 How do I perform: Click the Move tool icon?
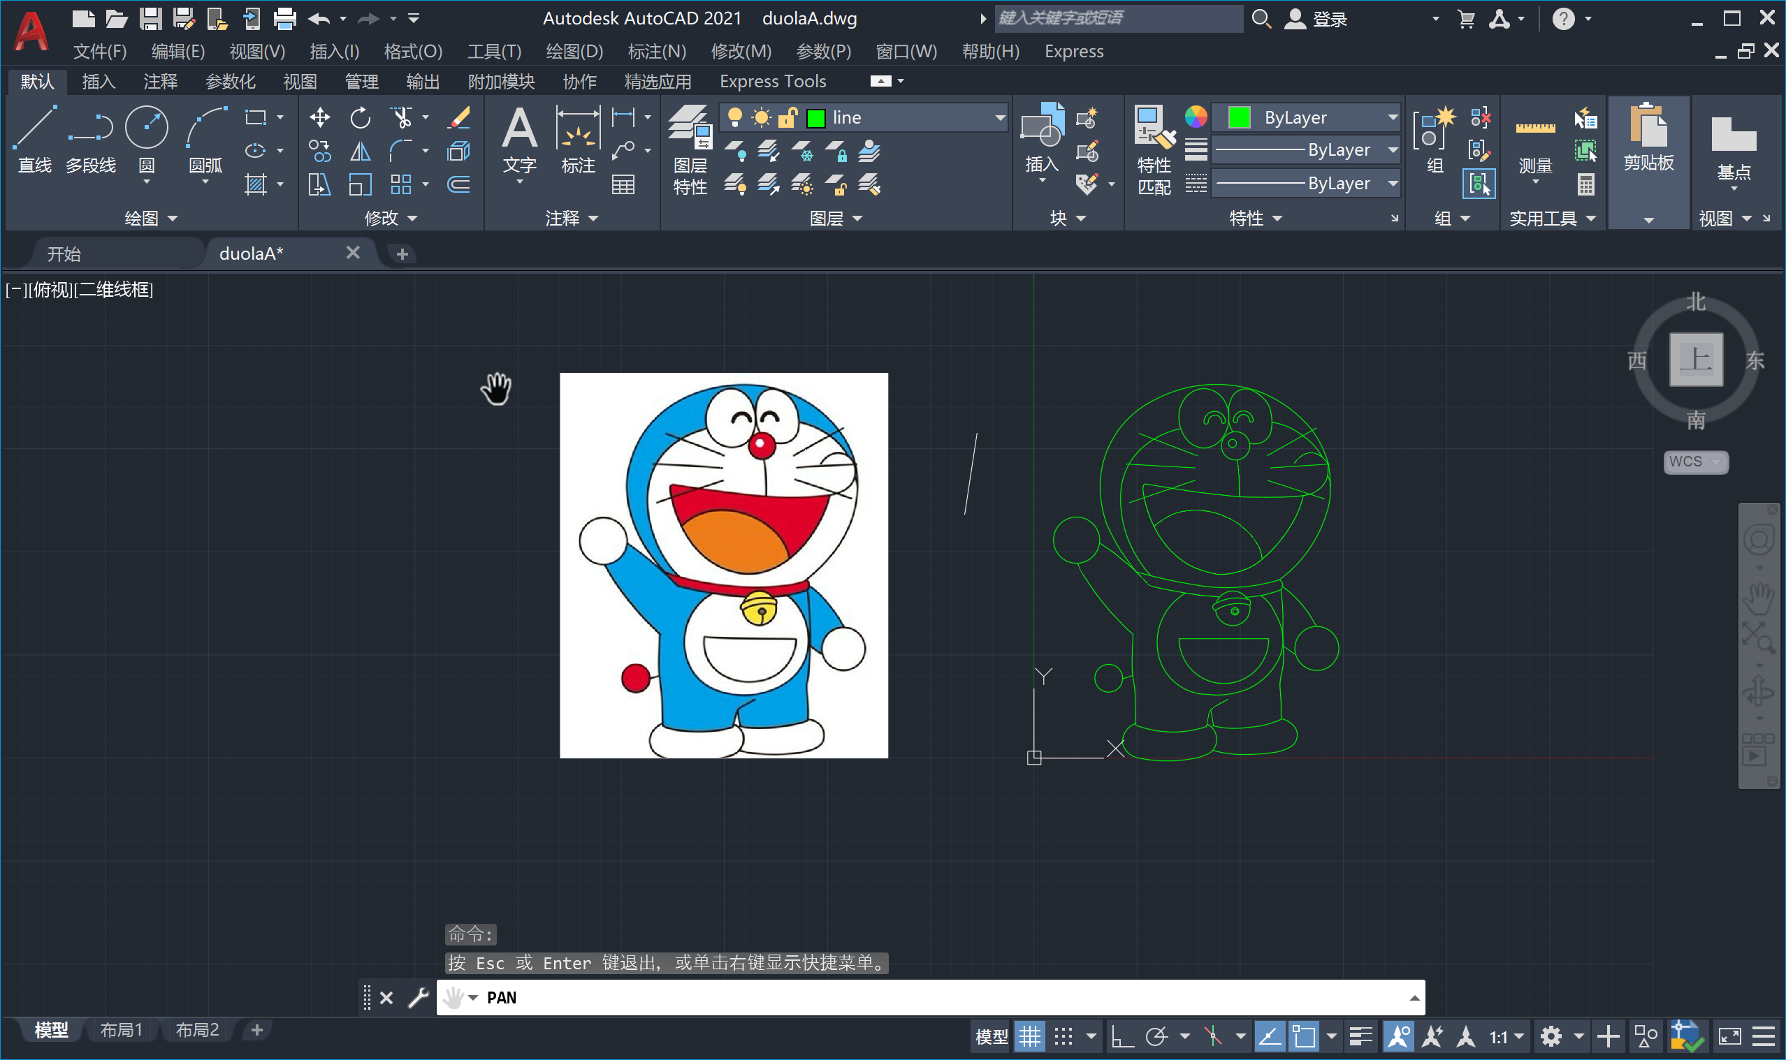[319, 117]
